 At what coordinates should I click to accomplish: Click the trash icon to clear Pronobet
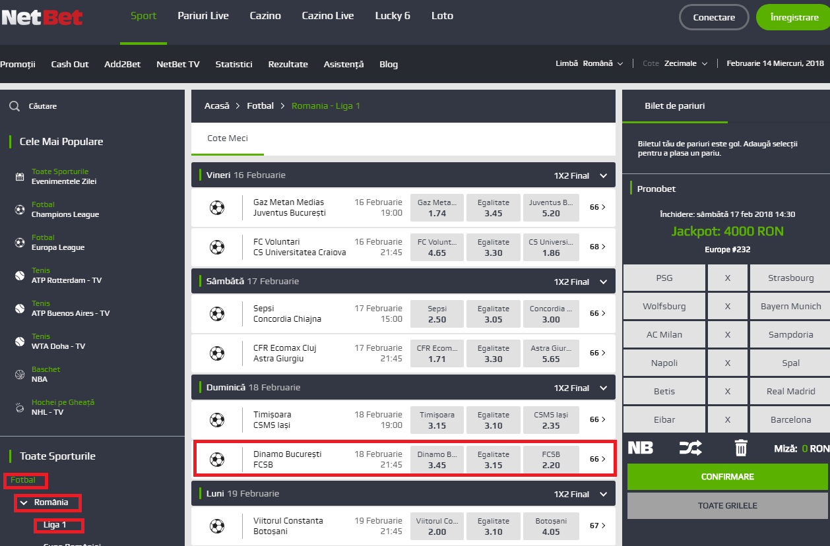741,448
